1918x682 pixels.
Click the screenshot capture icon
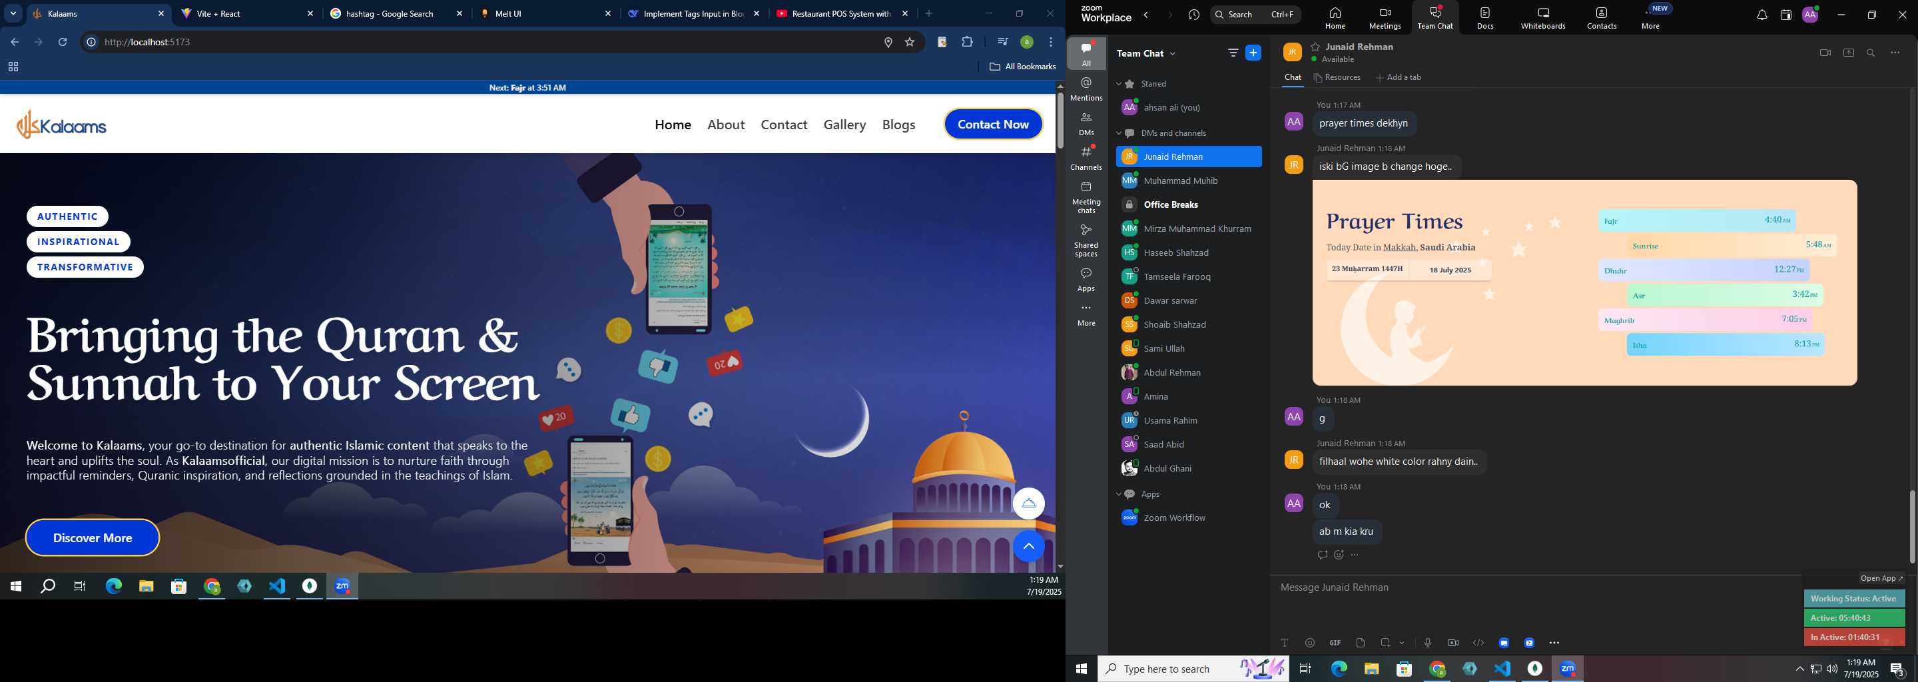(x=1386, y=643)
